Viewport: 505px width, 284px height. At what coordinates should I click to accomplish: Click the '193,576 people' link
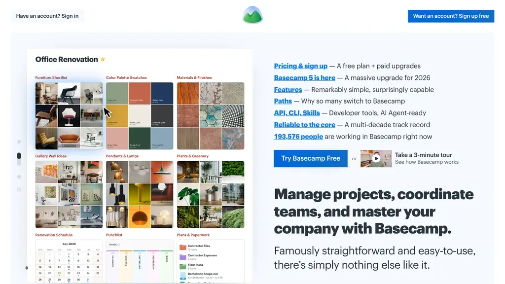click(298, 137)
